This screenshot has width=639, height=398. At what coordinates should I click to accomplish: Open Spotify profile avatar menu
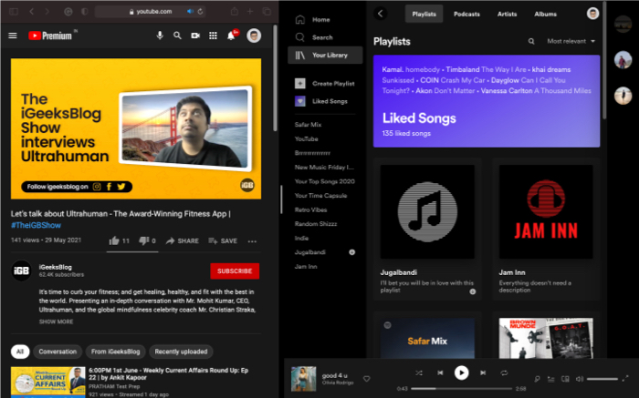(x=592, y=14)
